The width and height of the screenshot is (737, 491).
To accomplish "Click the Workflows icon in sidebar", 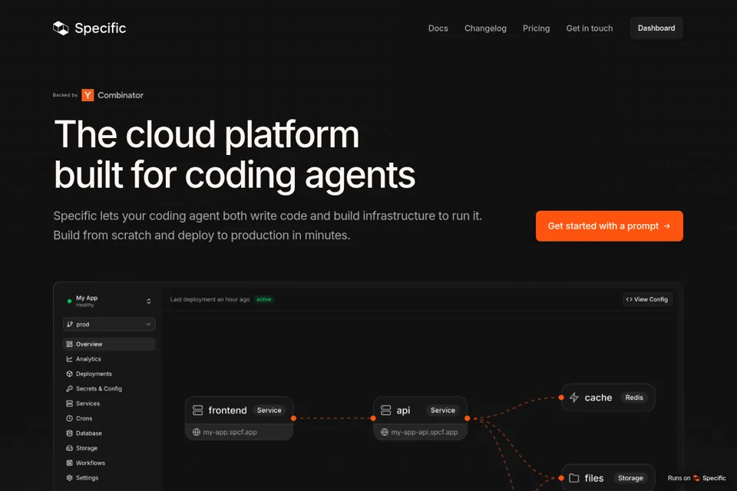I will 70,463.
